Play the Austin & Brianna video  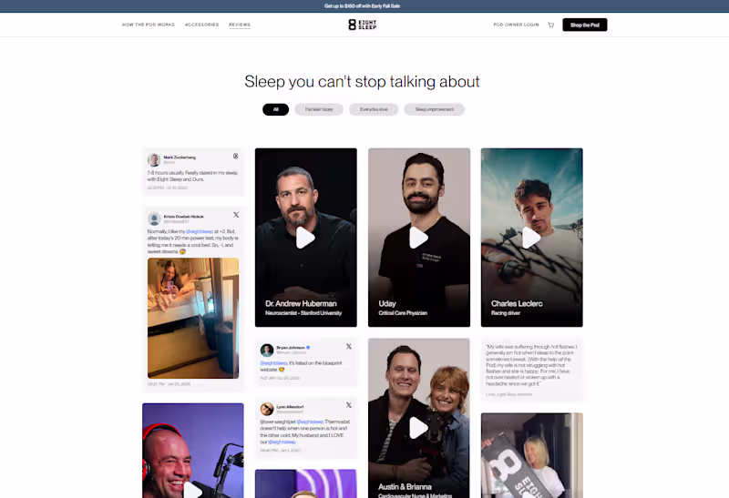point(418,428)
